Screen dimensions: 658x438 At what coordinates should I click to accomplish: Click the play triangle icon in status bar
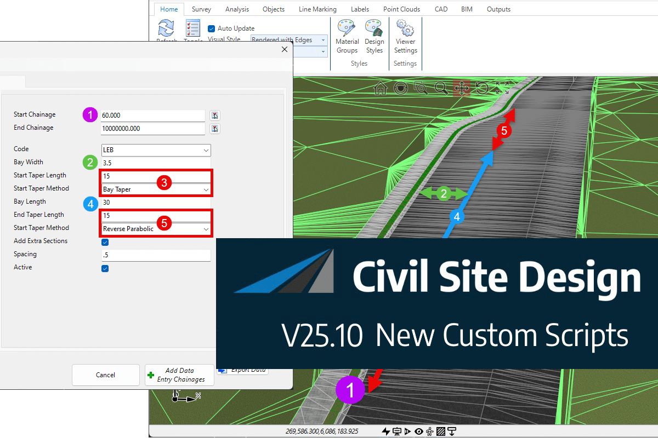click(x=407, y=431)
